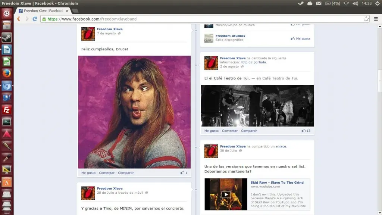Viewport: 382px width, 215px height.
Task: Click the 28 de Julio a través de móvil timestamp
Action: tap(120, 193)
